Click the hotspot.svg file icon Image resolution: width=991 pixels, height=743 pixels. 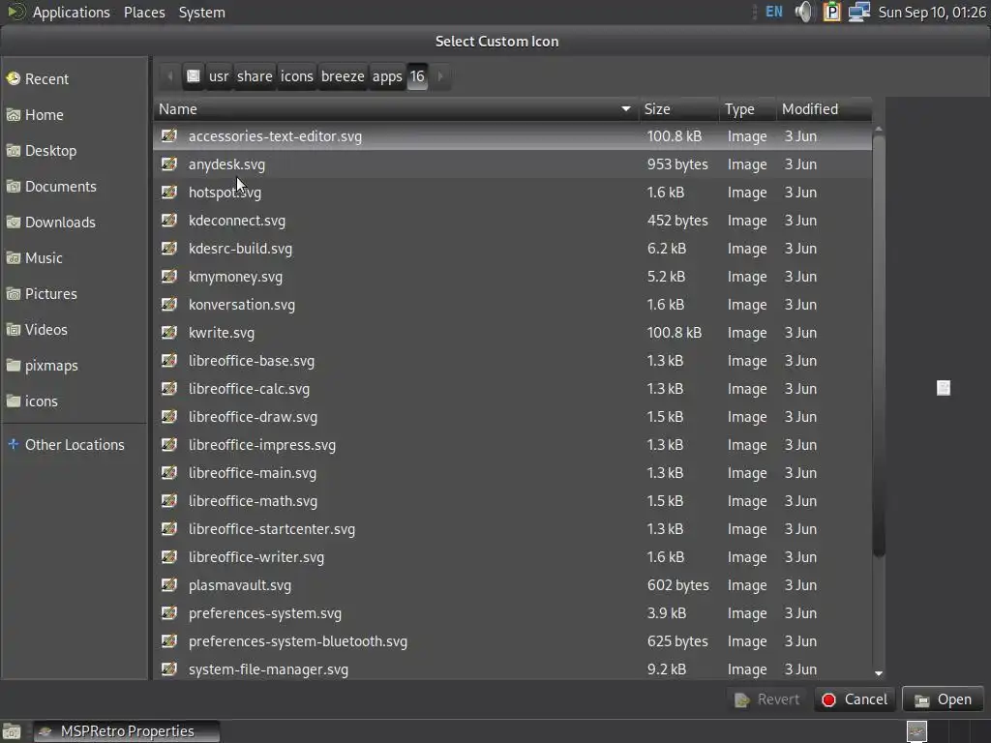point(168,193)
